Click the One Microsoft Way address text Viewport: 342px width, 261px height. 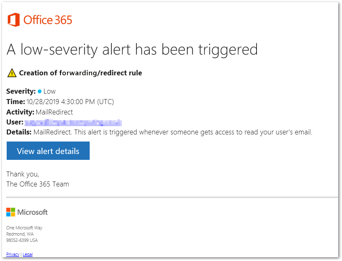[24, 228]
